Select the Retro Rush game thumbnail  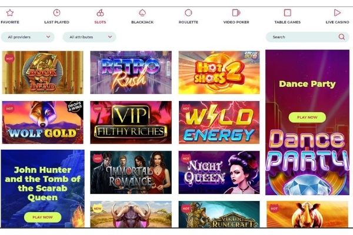[131, 72]
